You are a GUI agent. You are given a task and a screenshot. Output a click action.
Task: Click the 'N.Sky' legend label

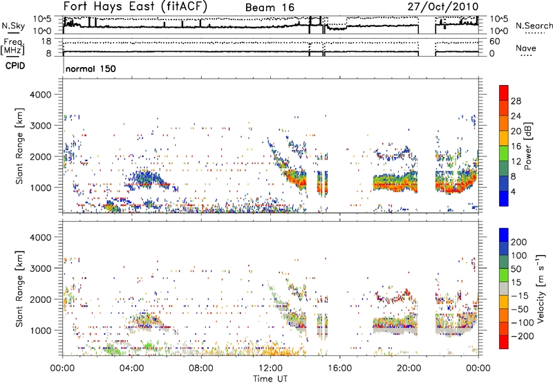pyautogui.click(x=13, y=26)
